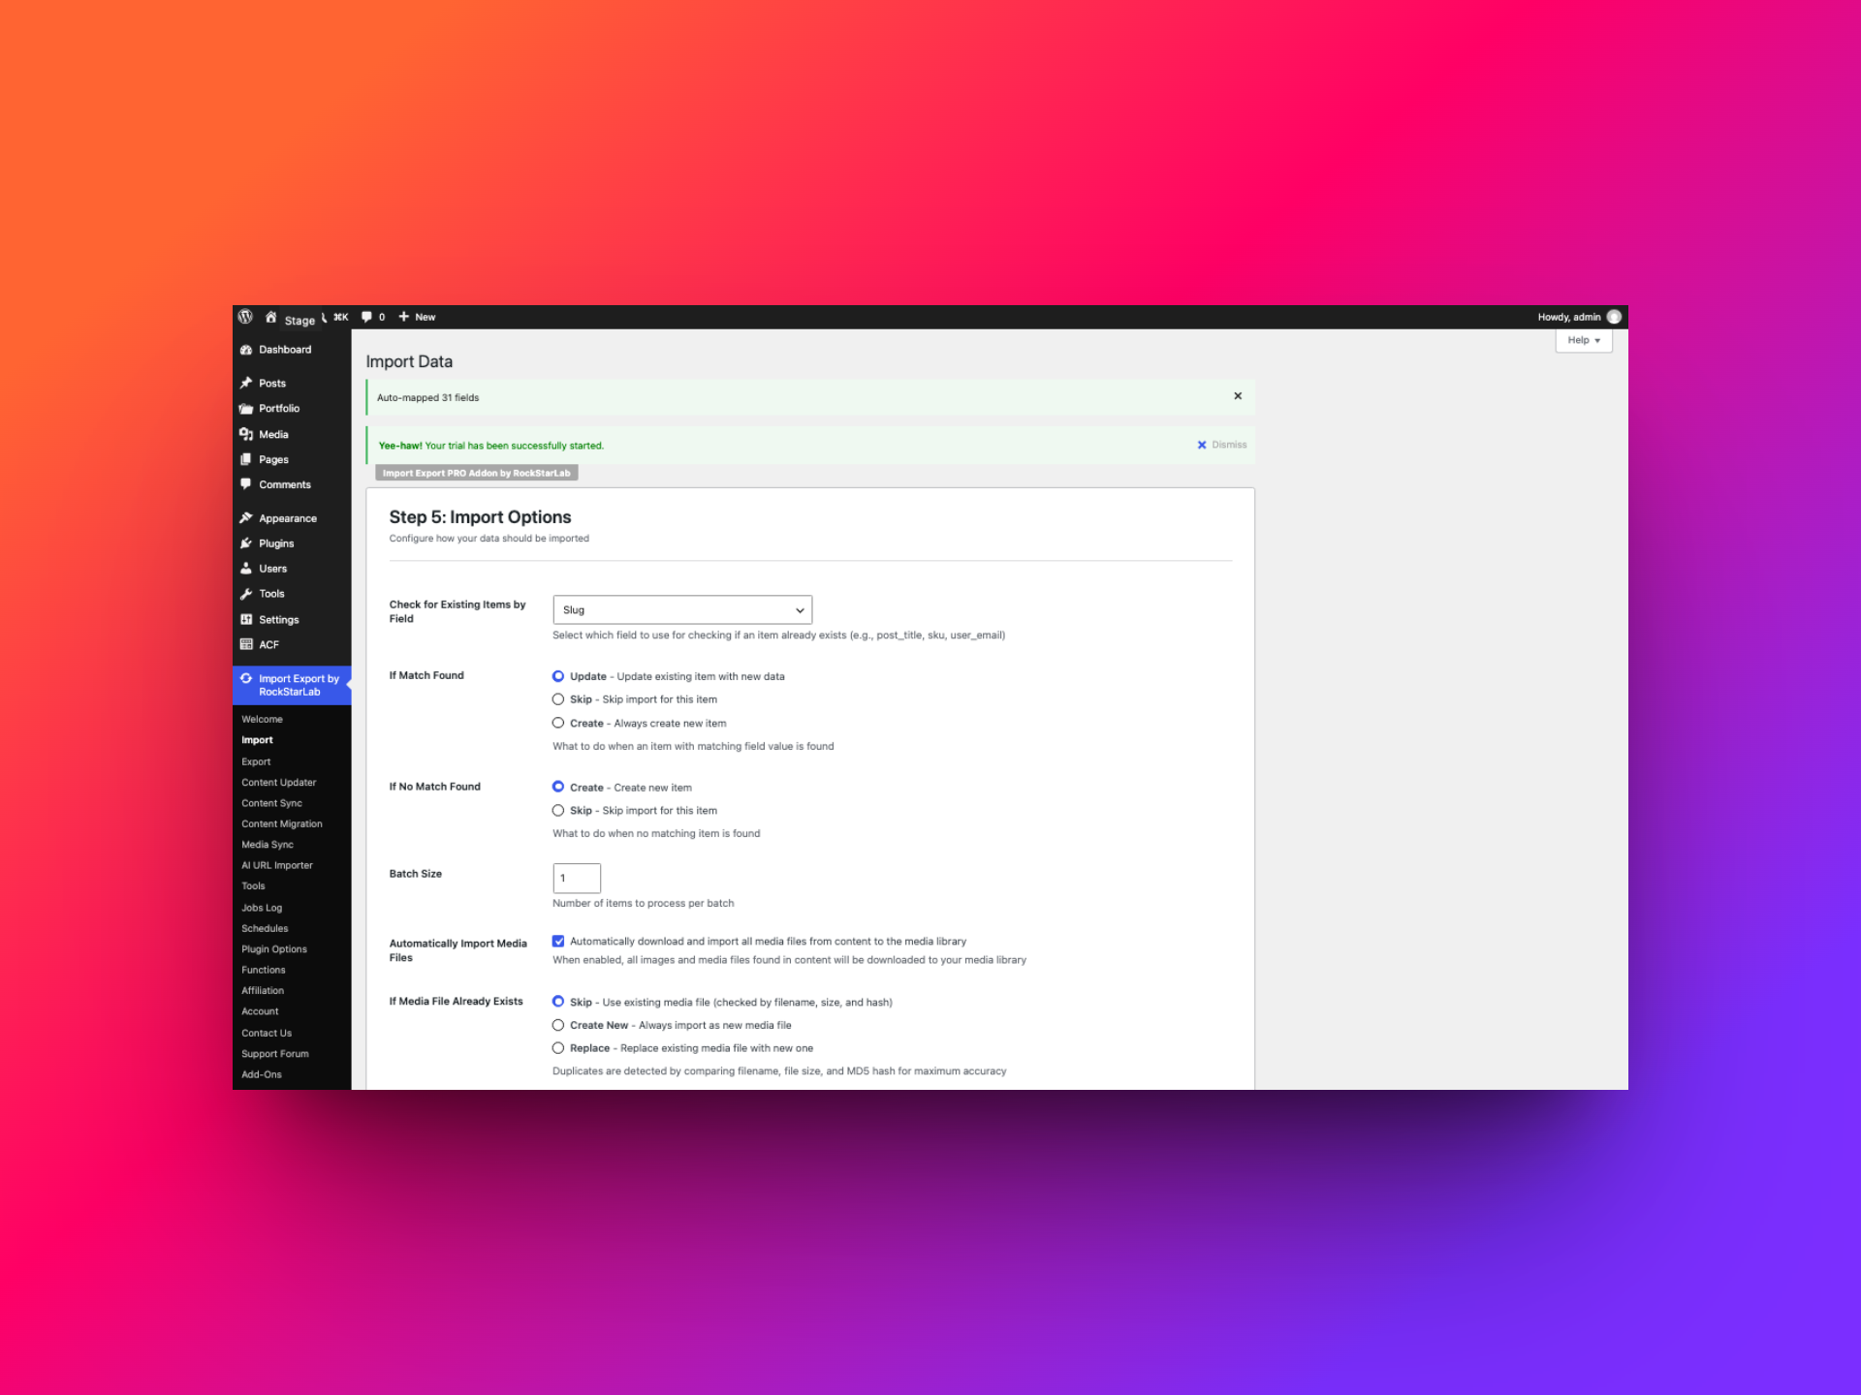The image size is (1861, 1395).
Task: Open Plugin Options submenu item
Action: coord(274,949)
